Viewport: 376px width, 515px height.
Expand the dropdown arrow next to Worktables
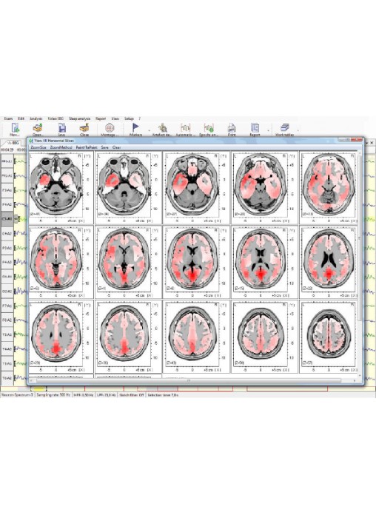(298, 130)
